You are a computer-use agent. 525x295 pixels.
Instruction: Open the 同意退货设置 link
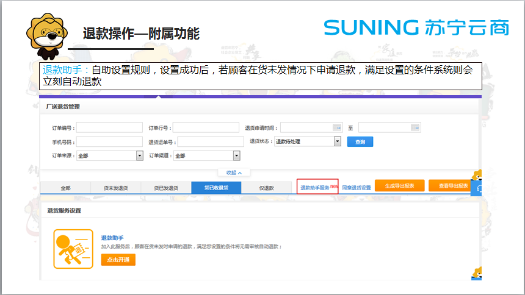point(357,188)
